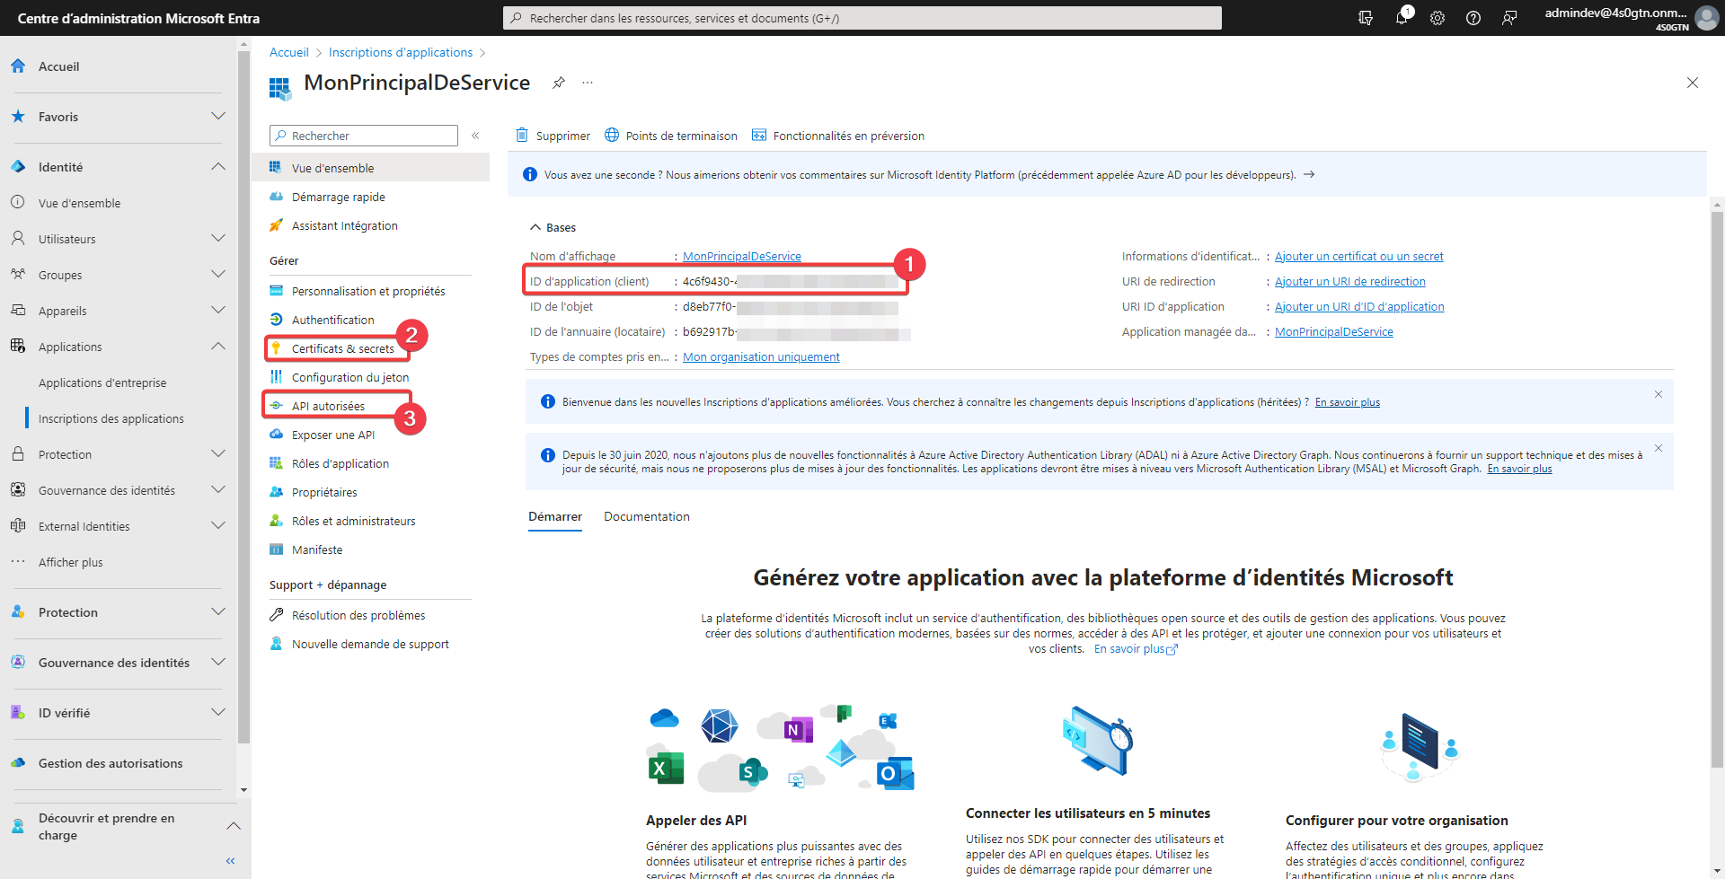The width and height of the screenshot is (1725, 879).
Task: Expand ID vérifié section
Action: 217,713
